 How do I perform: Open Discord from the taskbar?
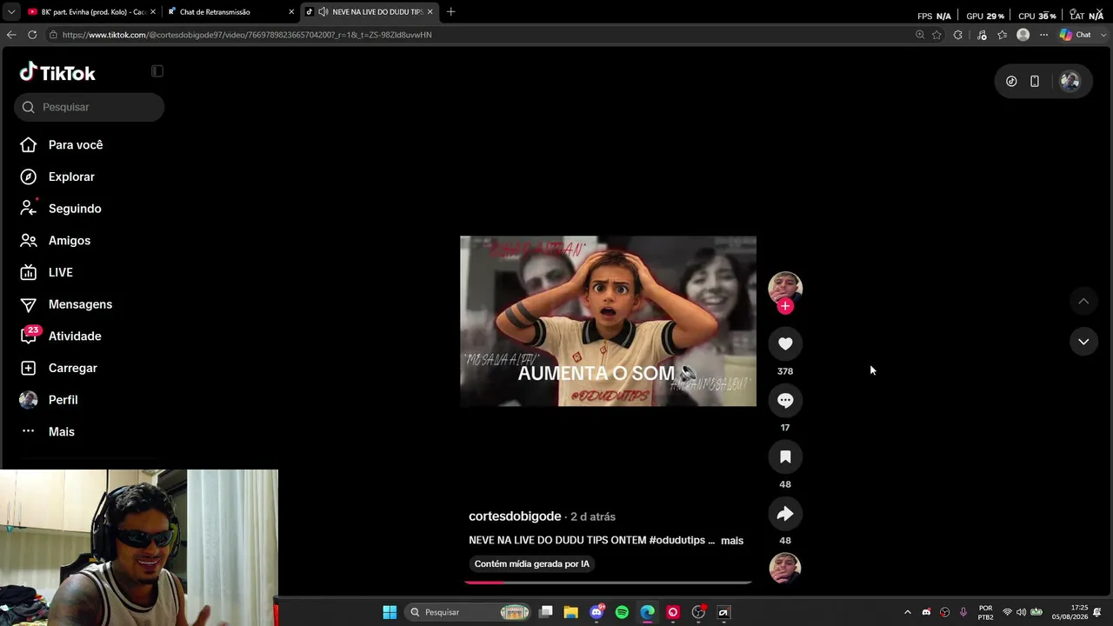tap(596, 612)
